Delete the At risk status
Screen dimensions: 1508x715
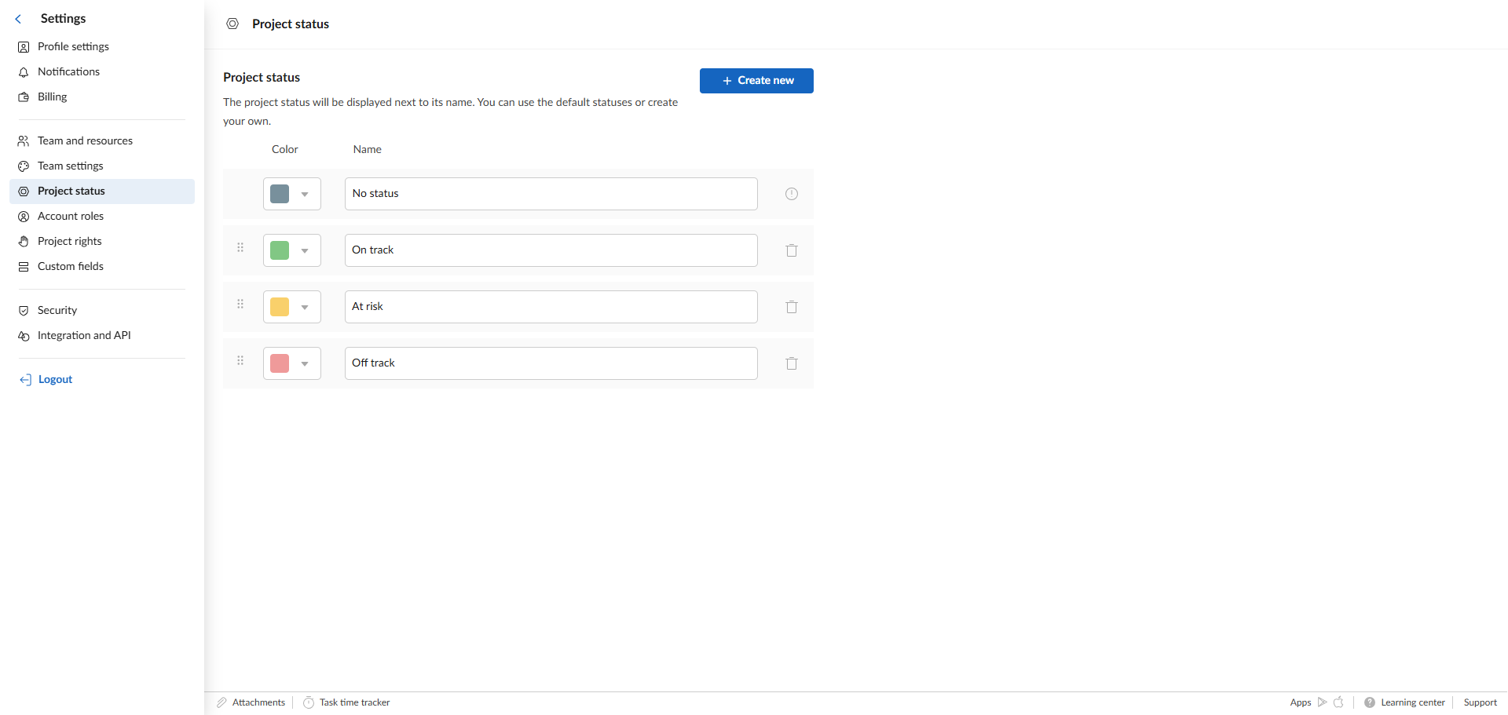(791, 307)
